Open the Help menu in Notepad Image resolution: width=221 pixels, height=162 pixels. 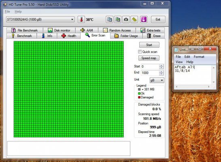click(x=190, y=62)
